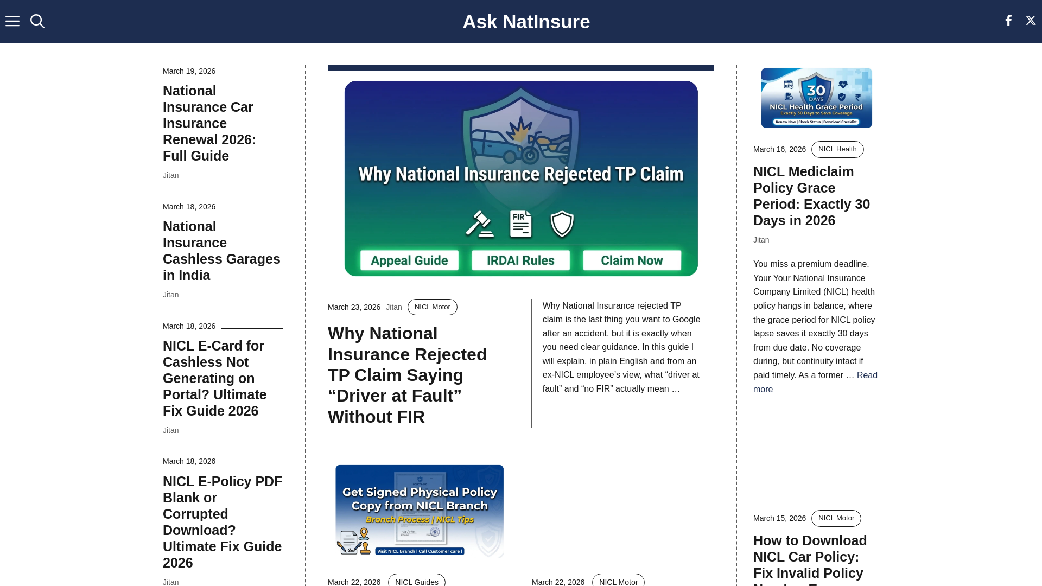
Task: Click author Jitan under Car Insurance Renewal
Action: click(x=171, y=175)
